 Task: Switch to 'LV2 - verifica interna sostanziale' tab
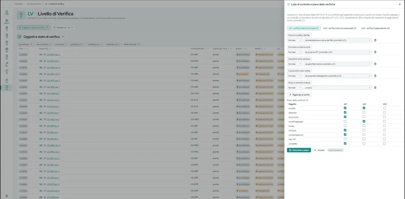[x=340, y=28]
